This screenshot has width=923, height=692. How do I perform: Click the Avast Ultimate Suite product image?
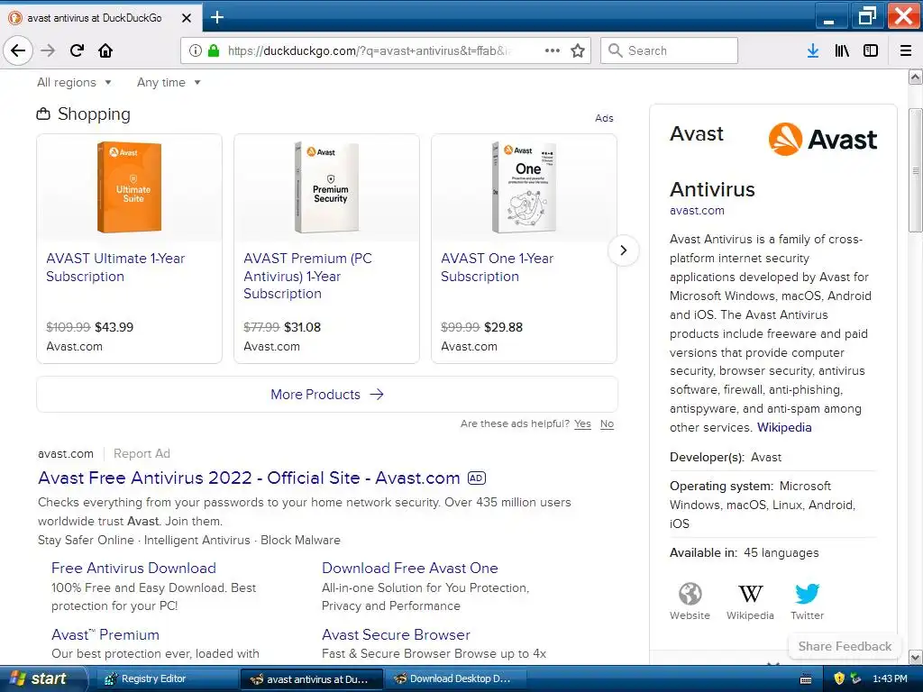pos(130,187)
